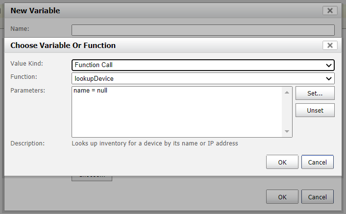Image resolution: width=346 pixels, height=214 pixels.
Task: Click the Choose Variable Or Function title bar
Action: [x=163, y=46]
